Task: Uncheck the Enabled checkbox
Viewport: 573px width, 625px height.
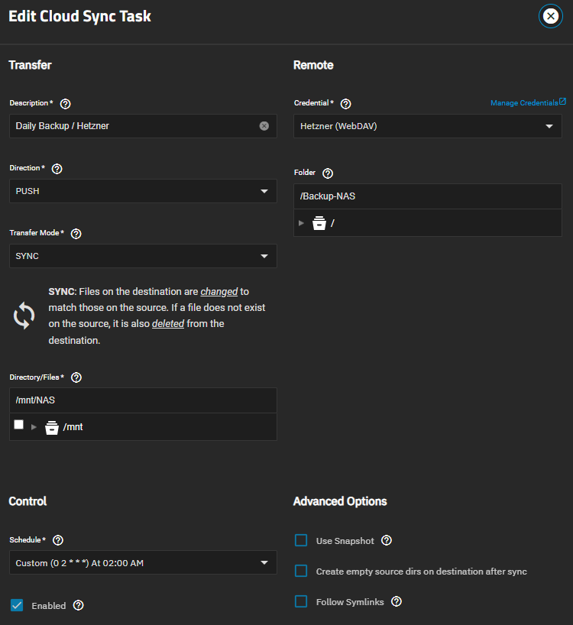Action: pos(17,606)
